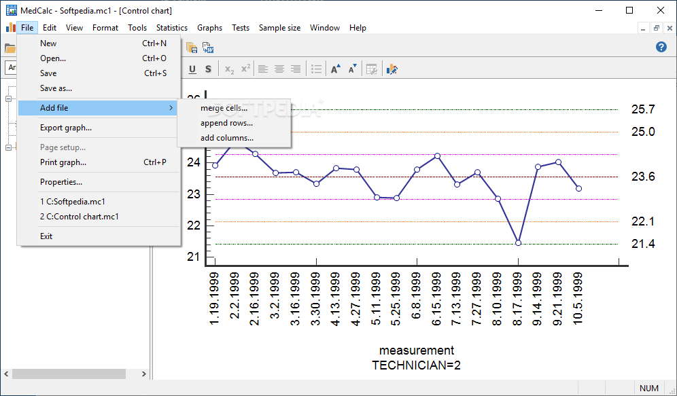Open the Graphs menu
Image resolution: width=677 pixels, height=396 pixels.
[x=210, y=28]
